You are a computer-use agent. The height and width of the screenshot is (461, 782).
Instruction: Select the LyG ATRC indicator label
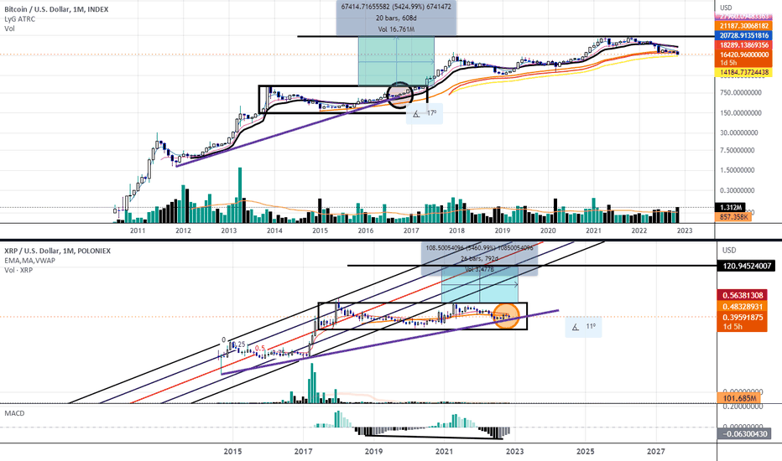[x=19, y=19]
